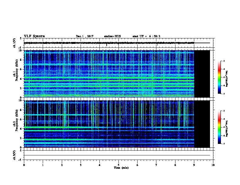Click the log(PSD) label beside ch.2 colorbar

(x=227, y=129)
